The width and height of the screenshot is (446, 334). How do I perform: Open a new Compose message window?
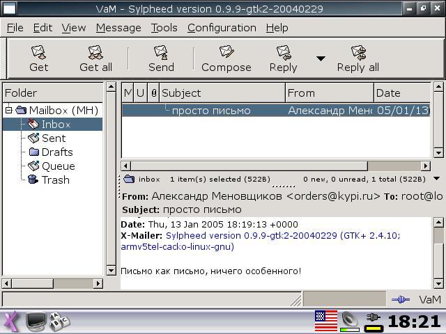[226, 58]
